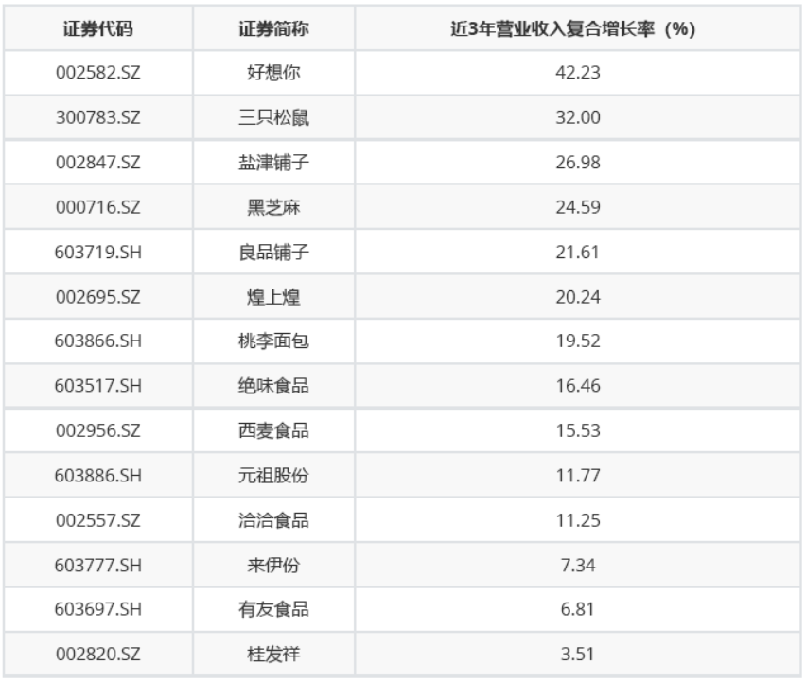Select the 元祖股份 name cell
Viewport: 806px width, 682px height.
point(273,476)
